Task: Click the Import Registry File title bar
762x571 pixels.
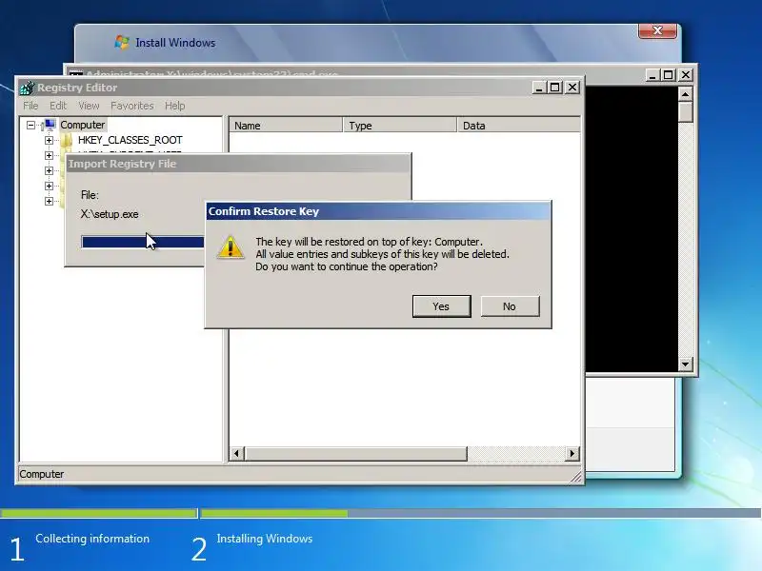Action: (x=239, y=164)
